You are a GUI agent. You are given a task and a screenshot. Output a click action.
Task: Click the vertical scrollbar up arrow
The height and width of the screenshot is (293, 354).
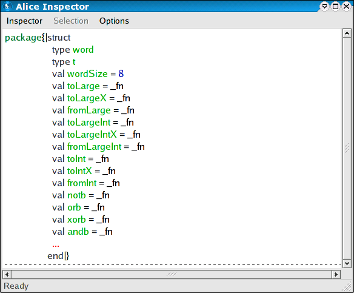[x=347, y=33]
